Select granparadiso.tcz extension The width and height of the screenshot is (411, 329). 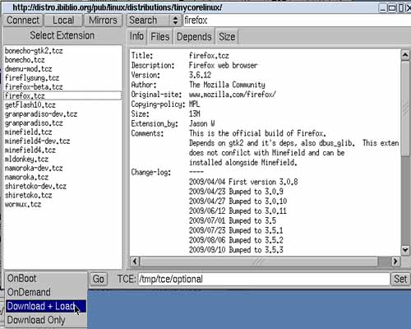pos(62,123)
